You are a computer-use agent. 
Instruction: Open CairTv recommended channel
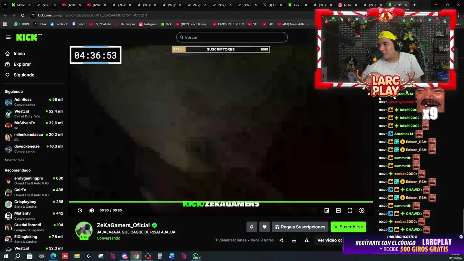[34, 192]
